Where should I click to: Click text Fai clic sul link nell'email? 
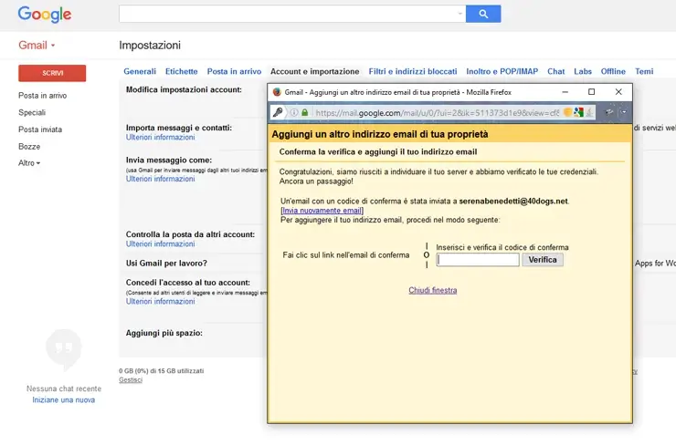point(345,255)
